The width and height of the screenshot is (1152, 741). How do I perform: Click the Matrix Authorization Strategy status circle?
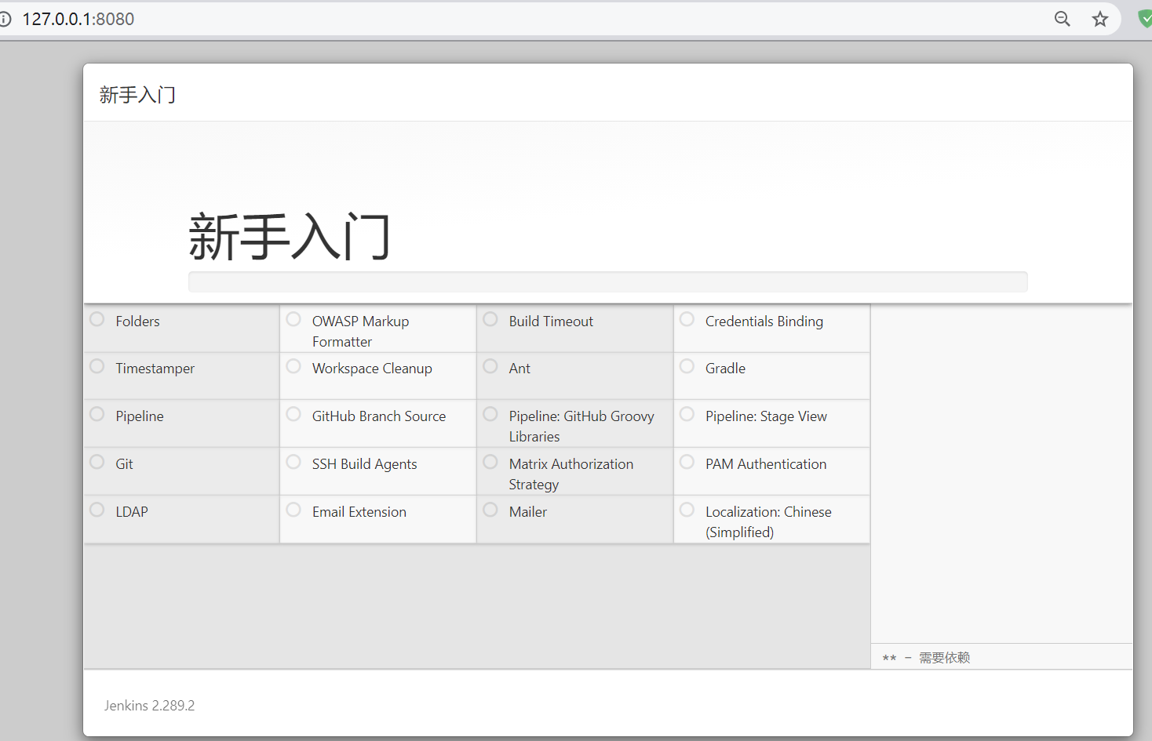[490, 462]
